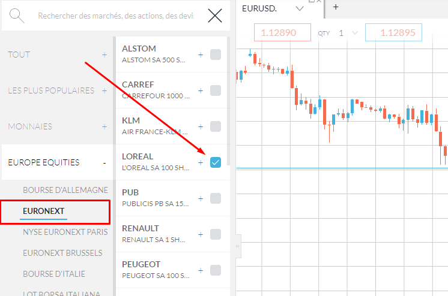Click plus icon next to PUB
This screenshot has height=296, width=448.
(201, 198)
